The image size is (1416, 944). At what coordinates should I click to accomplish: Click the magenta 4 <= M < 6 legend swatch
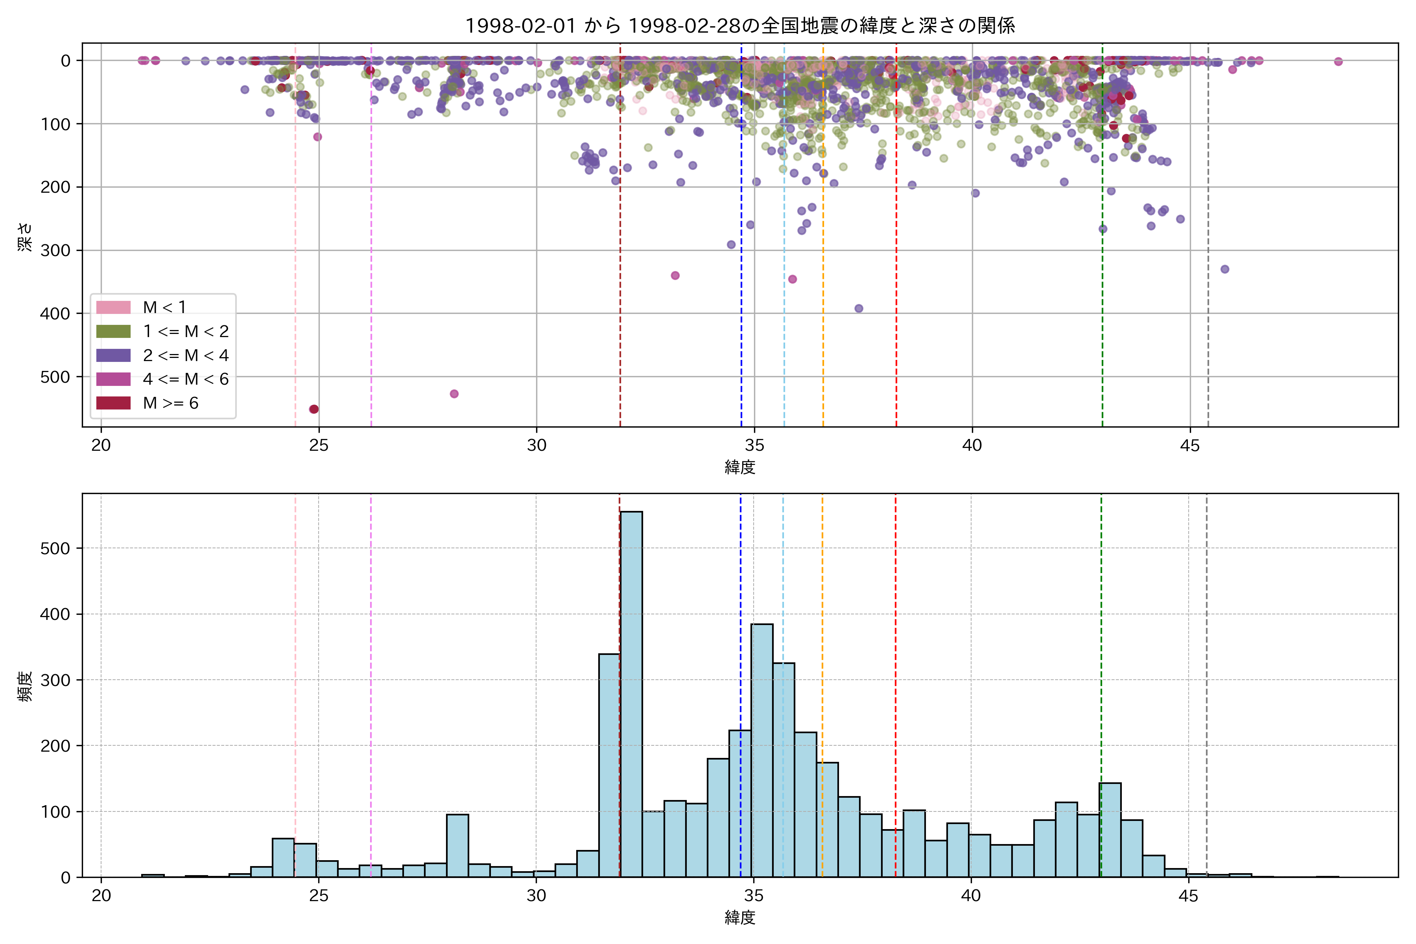[x=113, y=379]
